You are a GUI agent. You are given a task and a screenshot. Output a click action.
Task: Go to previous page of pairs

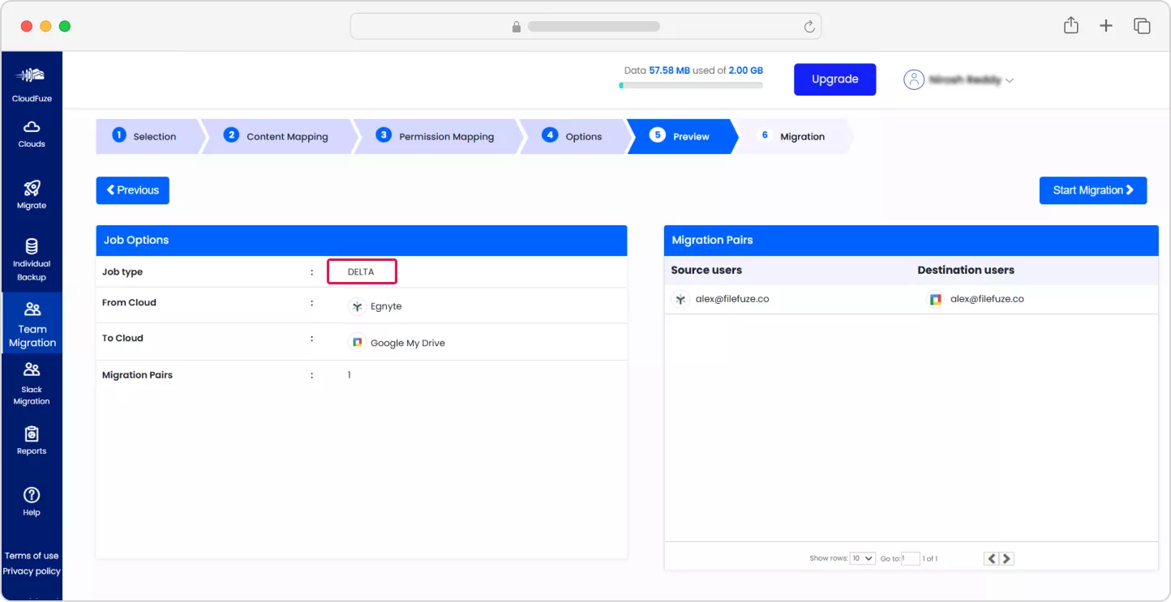pos(992,558)
